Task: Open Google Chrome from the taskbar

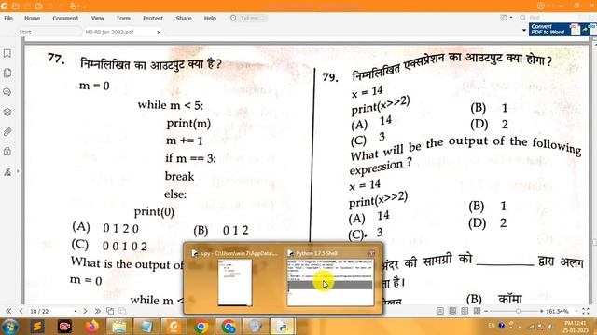Action: pos(201,327)
